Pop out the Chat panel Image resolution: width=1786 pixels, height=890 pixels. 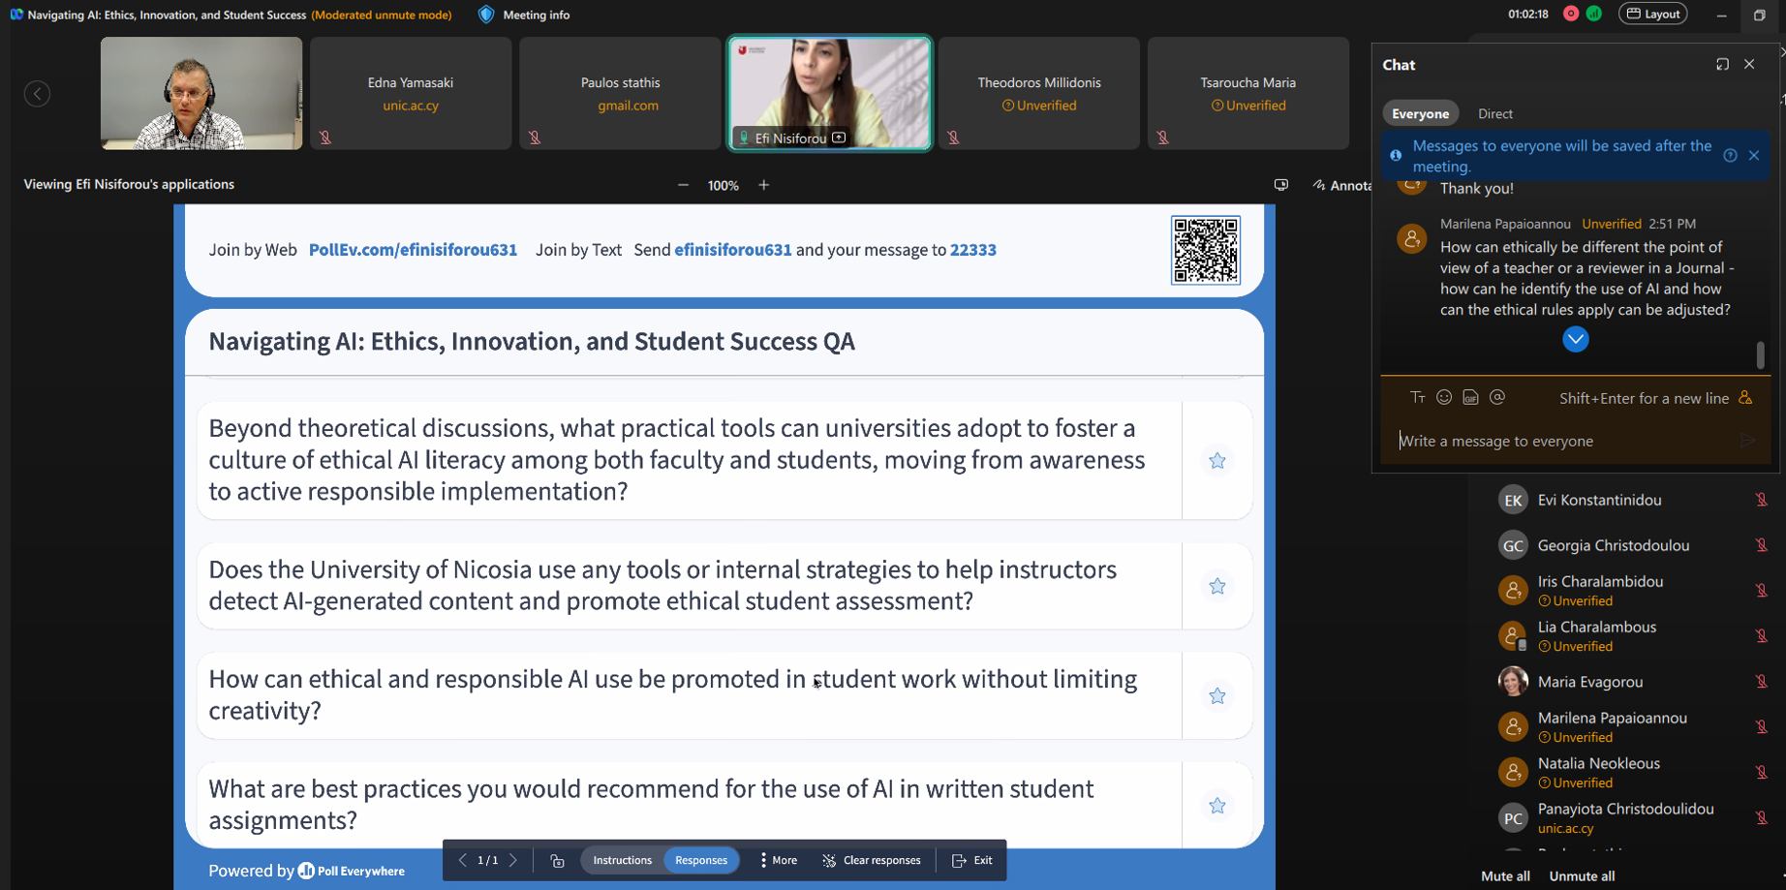coord(1722,64)
